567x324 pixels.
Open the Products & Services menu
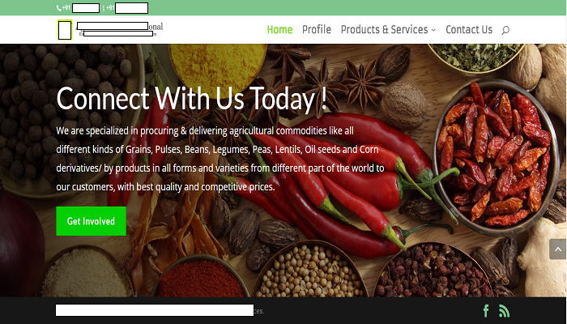(388, 30)
